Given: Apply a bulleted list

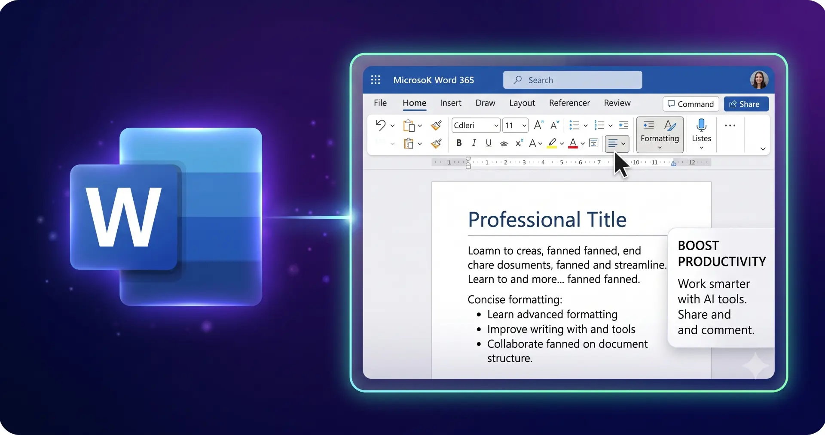Looking at the screenshot, I should click(574, 125).
